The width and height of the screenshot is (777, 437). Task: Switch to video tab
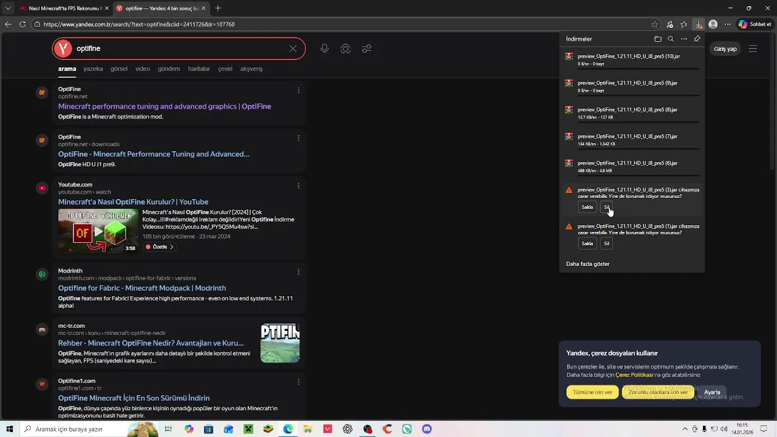[x=143, y=69]
